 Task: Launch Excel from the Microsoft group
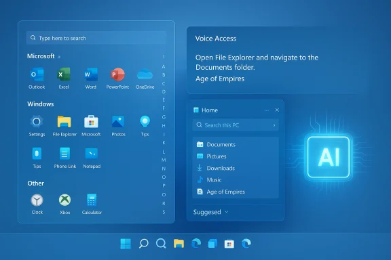(x=64, y=78)
